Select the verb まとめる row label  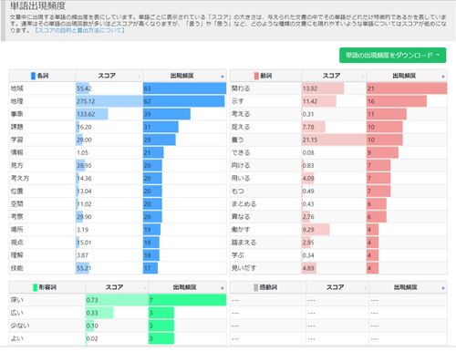pyautogui.click(x=244, y=203)
